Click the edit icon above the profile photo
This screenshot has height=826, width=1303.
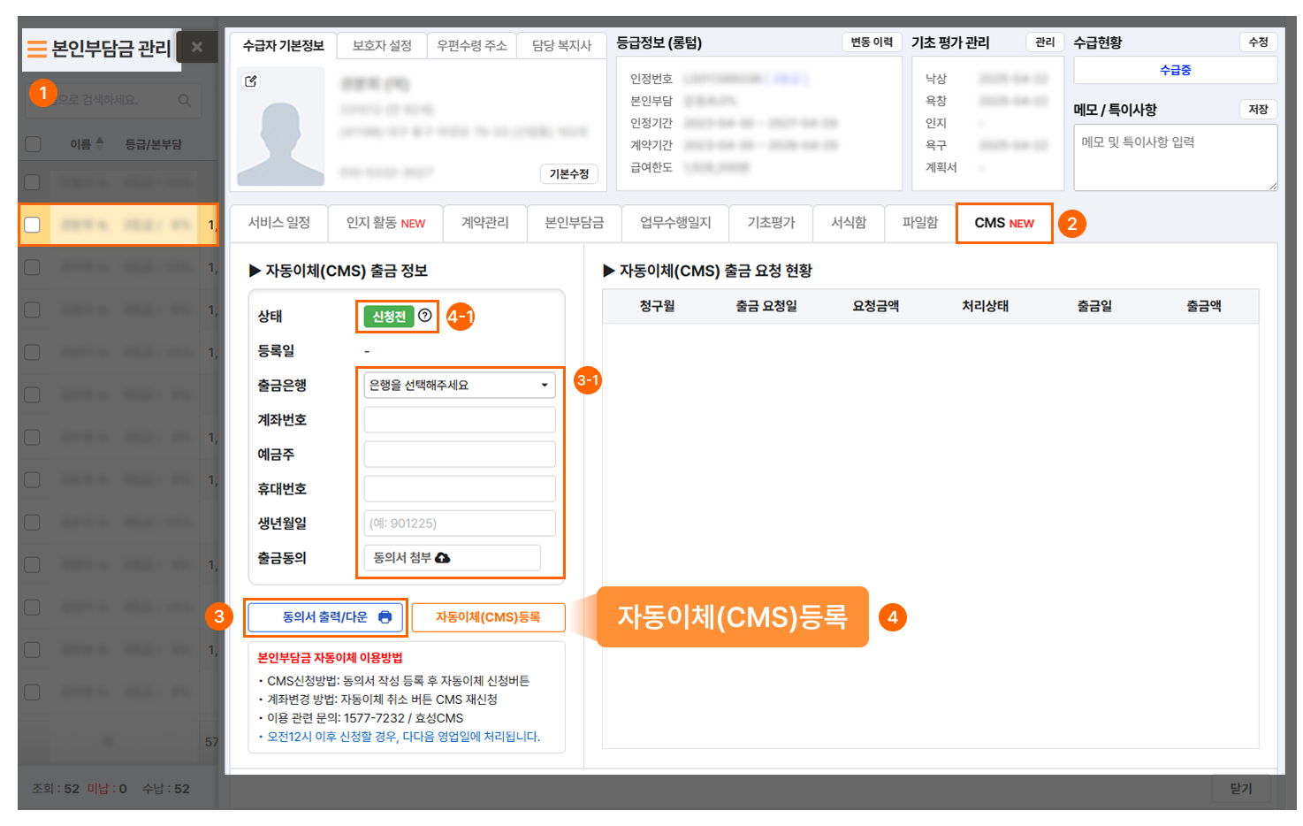point(251,81)
